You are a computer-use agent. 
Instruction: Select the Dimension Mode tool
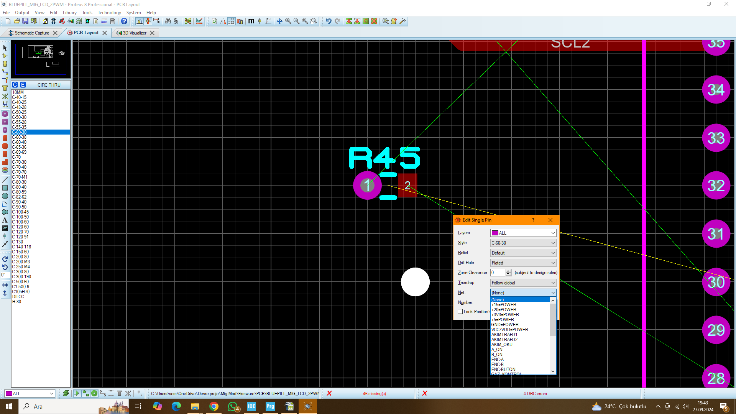[x=5, y=244]
